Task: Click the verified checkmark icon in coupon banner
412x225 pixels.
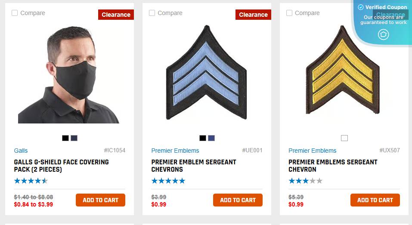Action: 361,7
